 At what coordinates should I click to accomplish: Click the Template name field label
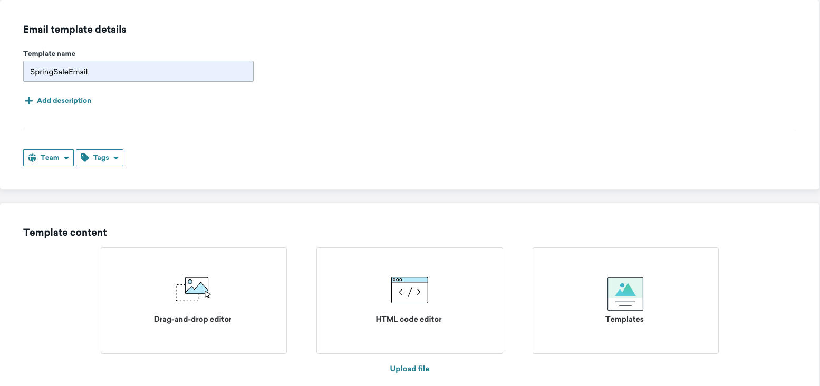click(49, 53)
